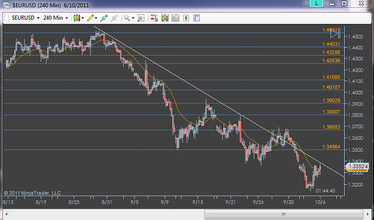Click the zoom out magnifier icon
This screenshot has height=220, width=374.
click(114, 18)
